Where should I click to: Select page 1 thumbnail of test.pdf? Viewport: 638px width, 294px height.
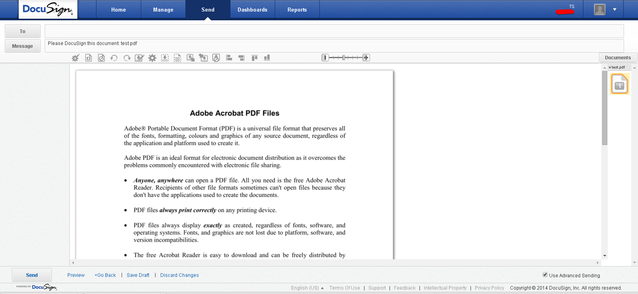[620, 84]
